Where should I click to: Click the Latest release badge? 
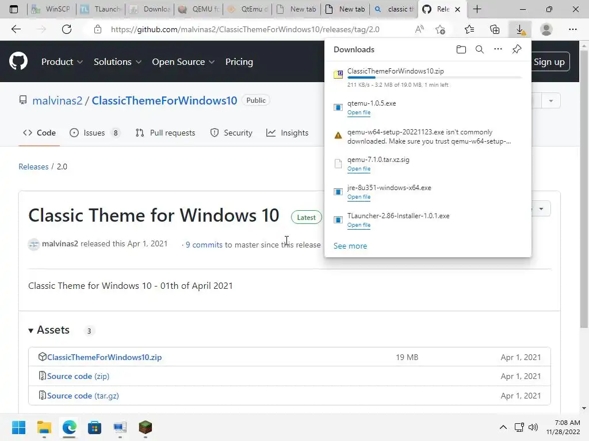pyautogui.click(x=306, y=218)
